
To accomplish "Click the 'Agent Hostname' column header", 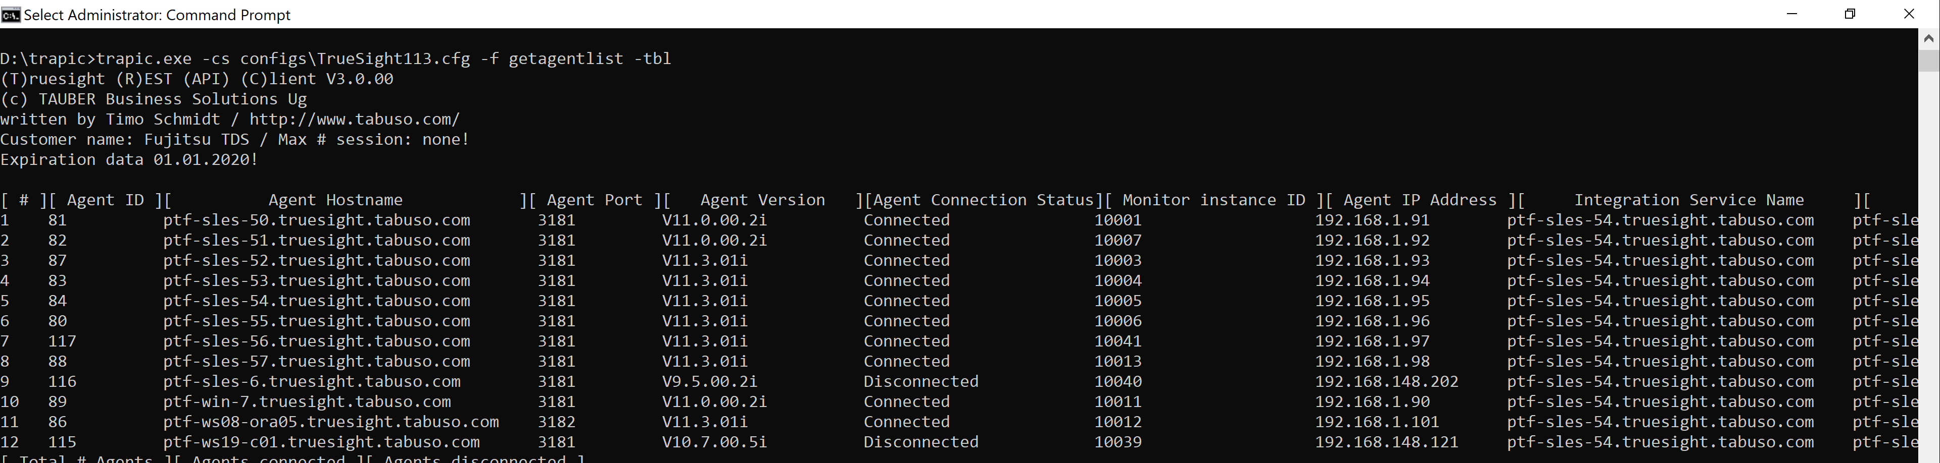I will click(x=335, y=200).
